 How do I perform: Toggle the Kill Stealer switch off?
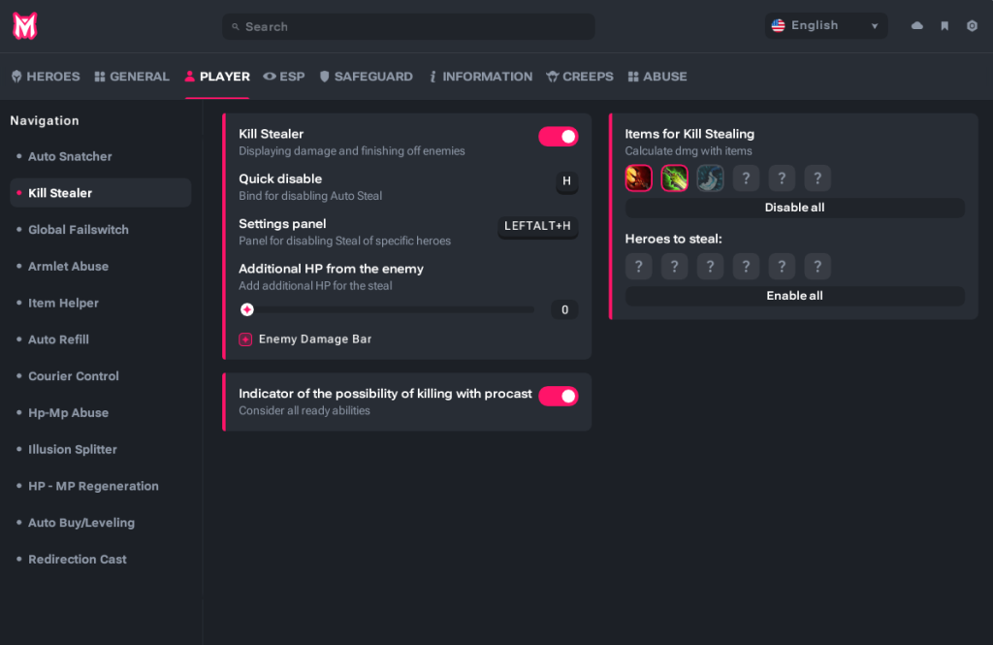coord(559,137)
